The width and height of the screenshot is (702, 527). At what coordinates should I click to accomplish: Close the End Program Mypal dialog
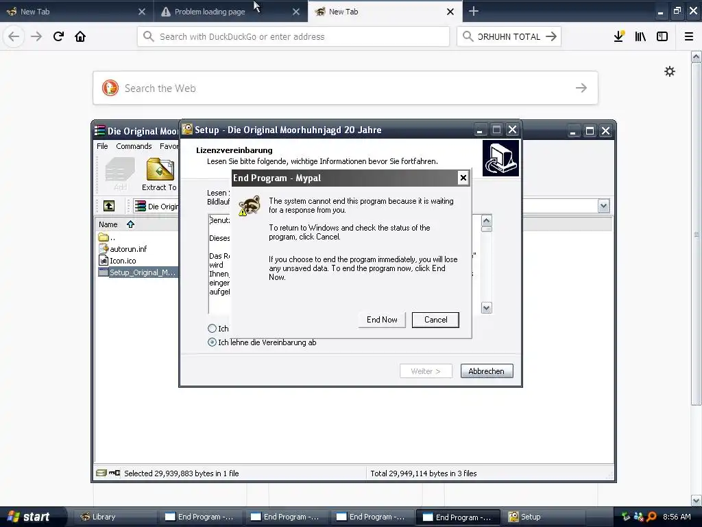(x=463, y=178)
